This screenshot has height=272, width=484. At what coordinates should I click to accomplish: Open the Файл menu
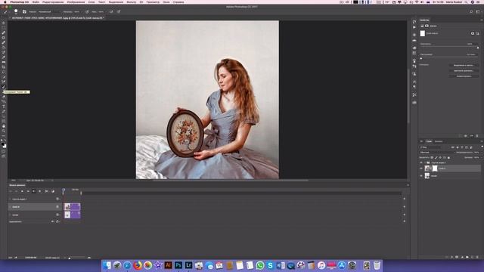pos(36,2)
